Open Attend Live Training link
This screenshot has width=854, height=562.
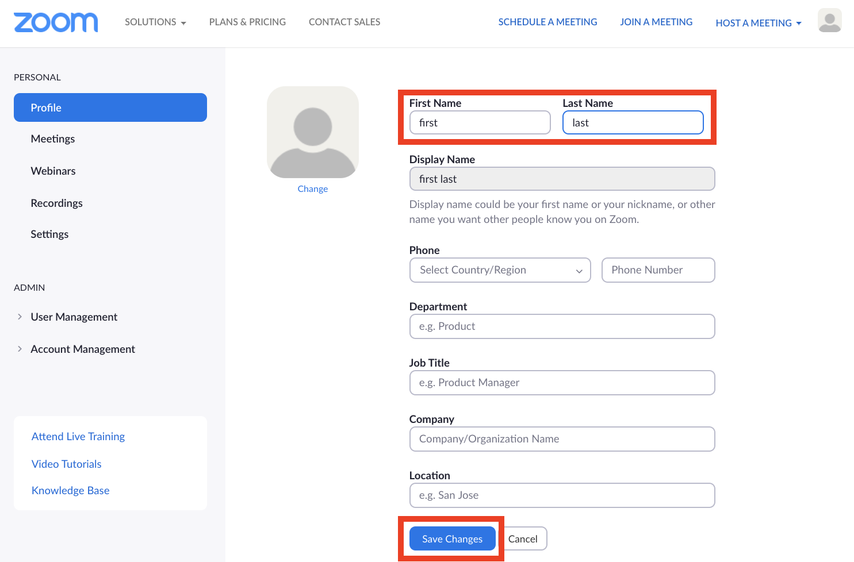coord(78,436)
